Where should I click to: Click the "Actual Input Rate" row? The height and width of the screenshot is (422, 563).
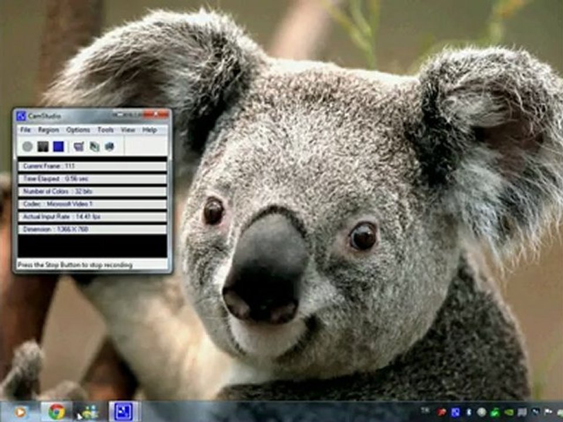coord(92,217)
